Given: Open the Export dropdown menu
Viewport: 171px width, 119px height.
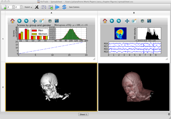Looking at the screenshot, I should tap(28, 7).
